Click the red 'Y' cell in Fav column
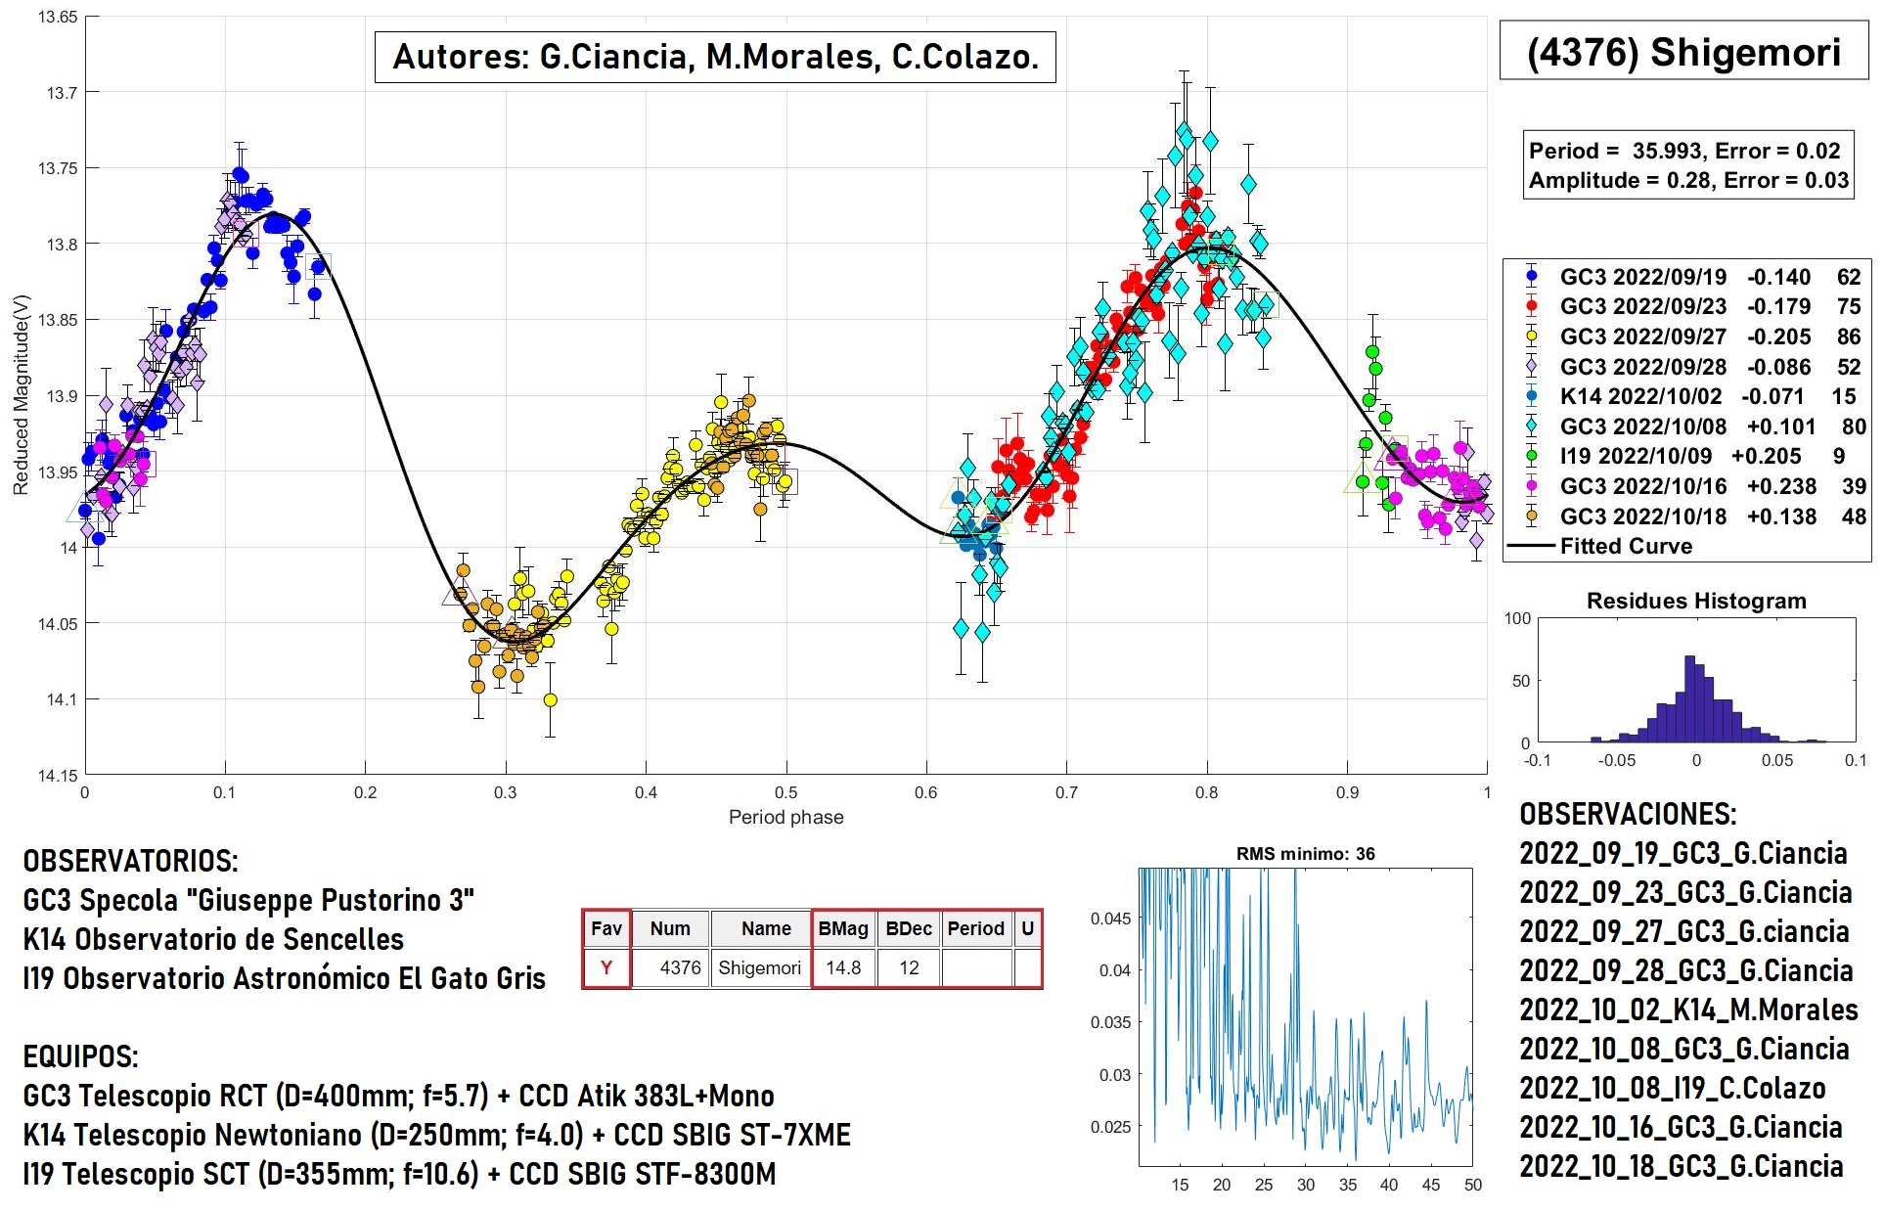Image resolution: width=1884 pixels, height=1212 pixels. click(606, 967)
